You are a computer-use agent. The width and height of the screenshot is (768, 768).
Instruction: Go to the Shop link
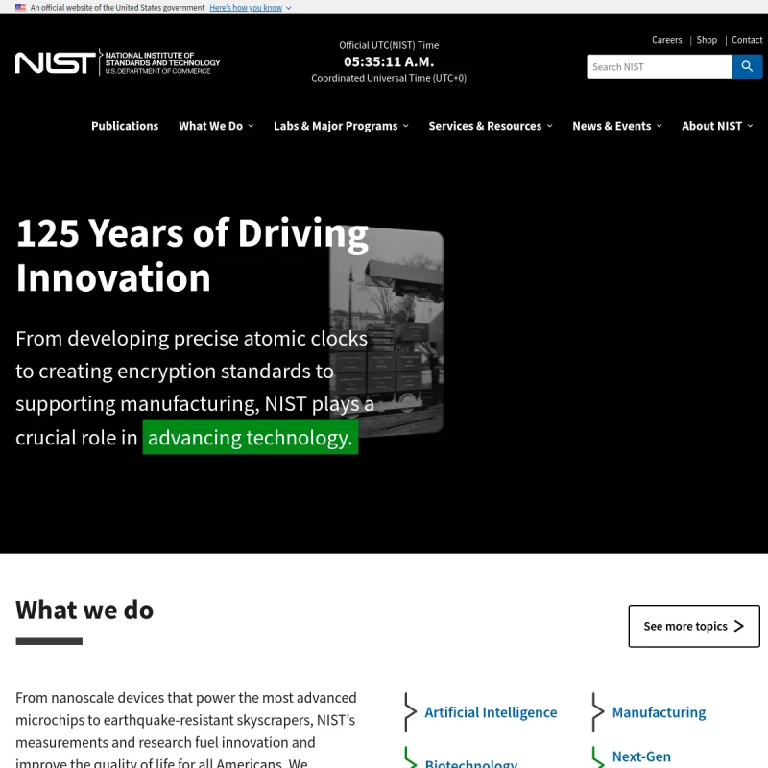(x=707, y=40)
